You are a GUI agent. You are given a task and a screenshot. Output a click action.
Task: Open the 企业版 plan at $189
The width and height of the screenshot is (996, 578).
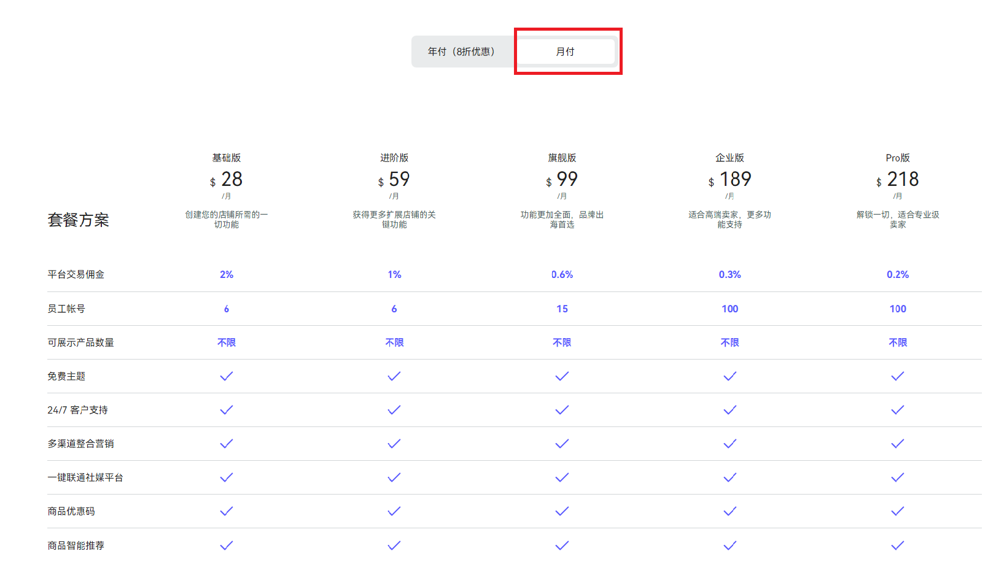point(729,179)
